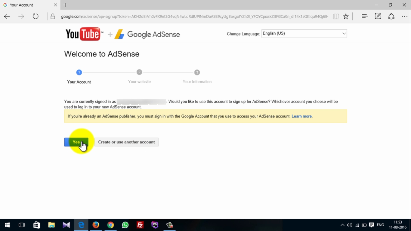
Task: Open the volume control icon
Action: (350, 225)
